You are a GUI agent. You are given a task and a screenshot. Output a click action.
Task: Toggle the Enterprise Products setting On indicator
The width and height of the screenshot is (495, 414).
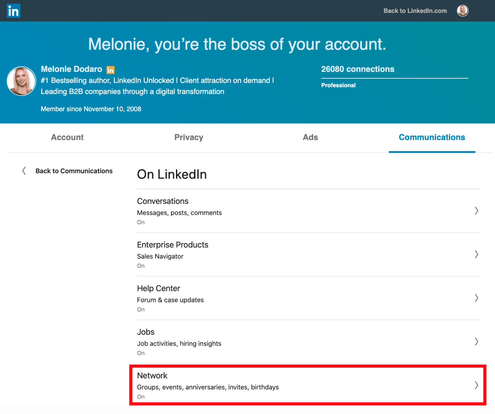(x=141, y=266)
